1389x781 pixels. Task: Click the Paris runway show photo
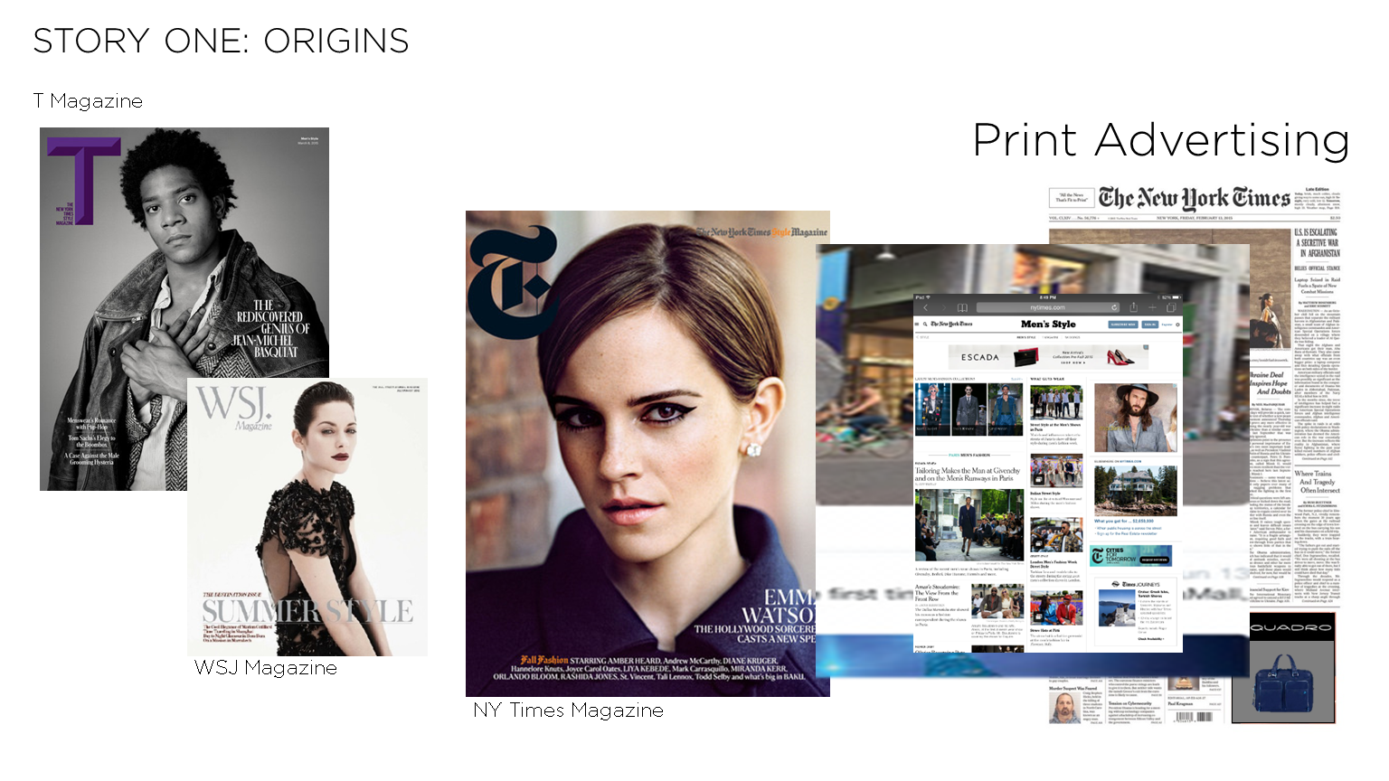969,526
